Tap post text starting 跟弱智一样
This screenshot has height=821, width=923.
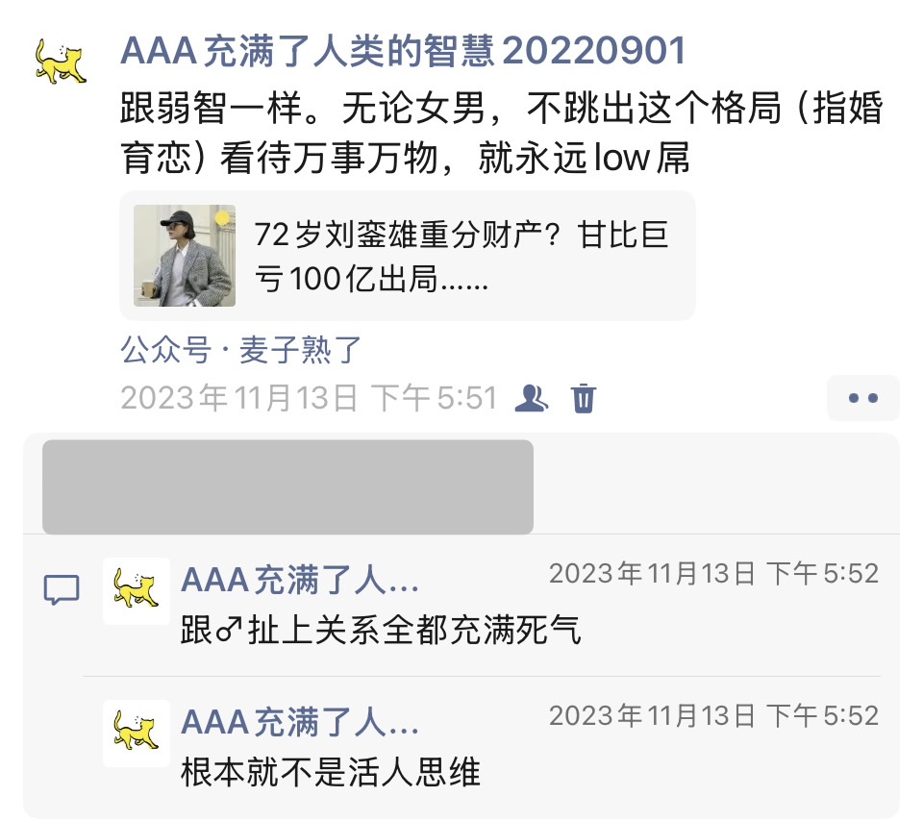(x=502, y=133)
